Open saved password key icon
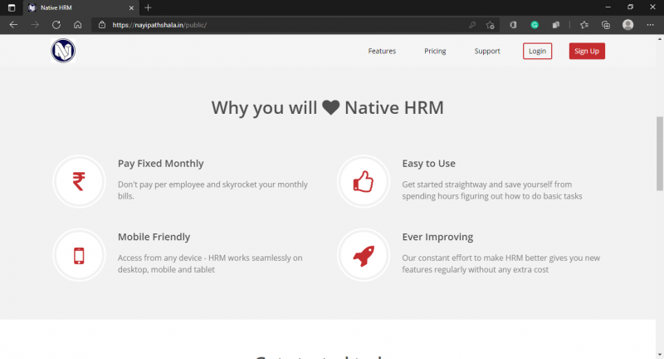The width and height of the screenshot is (664, 359). 472,25
